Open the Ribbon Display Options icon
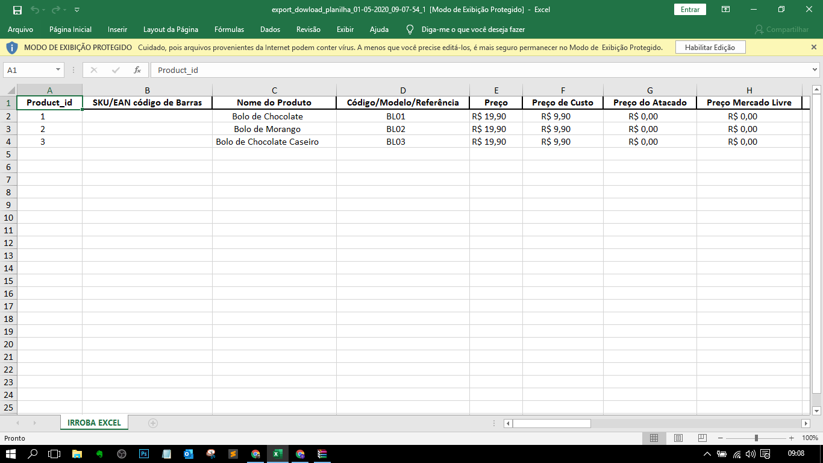Viewport: 823px width, 463px height. coord(726,10)
